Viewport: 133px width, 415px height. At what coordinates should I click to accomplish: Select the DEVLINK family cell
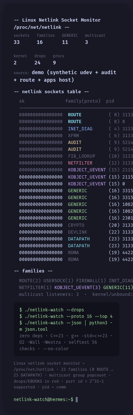[x=78, y=232]
